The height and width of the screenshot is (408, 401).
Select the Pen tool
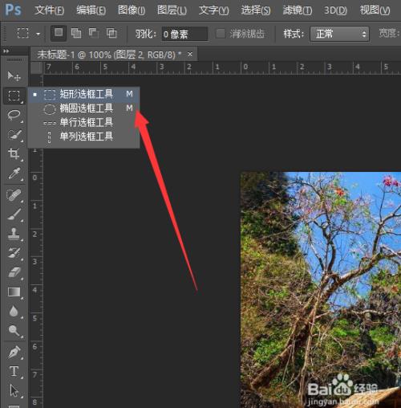14,353
